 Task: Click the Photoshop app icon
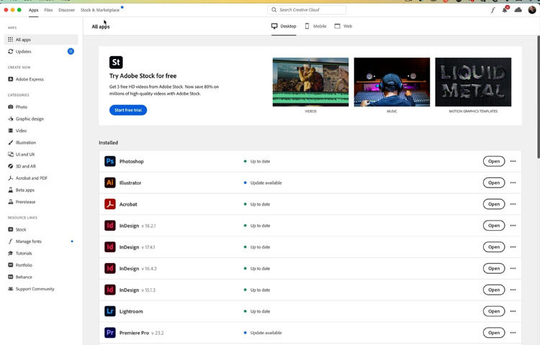click(110, 161)
